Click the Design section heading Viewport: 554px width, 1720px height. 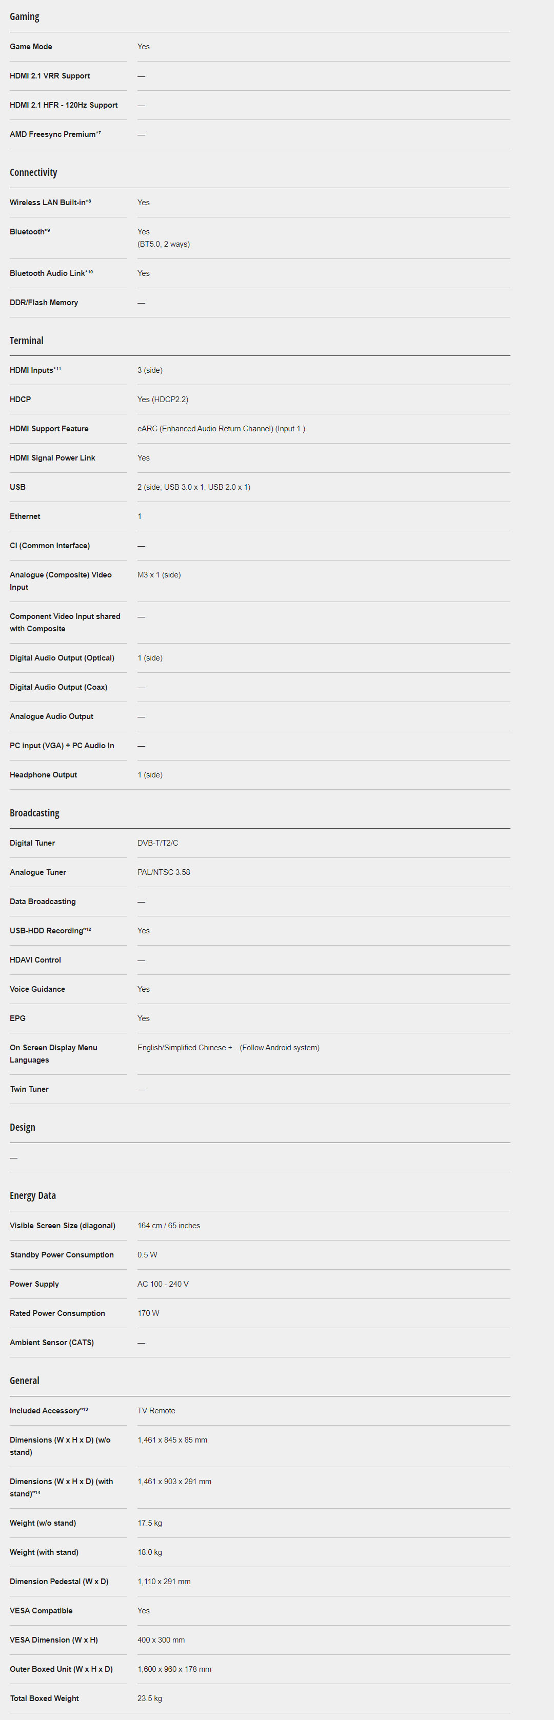point(22,1127)
